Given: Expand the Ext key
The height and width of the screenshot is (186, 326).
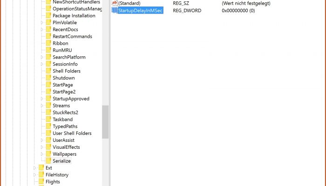Looking at the screenshot, I should [x=35, y=168].
